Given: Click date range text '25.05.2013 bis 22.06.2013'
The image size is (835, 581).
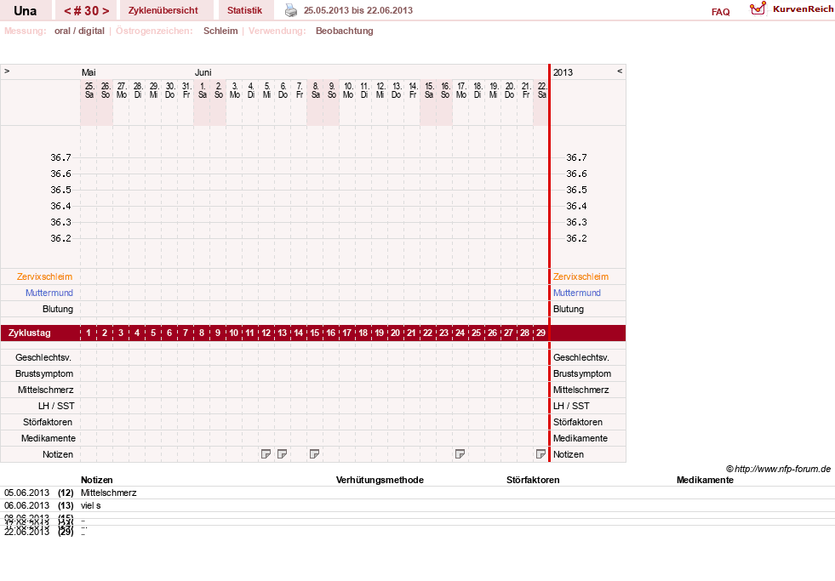Looking at the screenshot, I should (x=357, y=10).
